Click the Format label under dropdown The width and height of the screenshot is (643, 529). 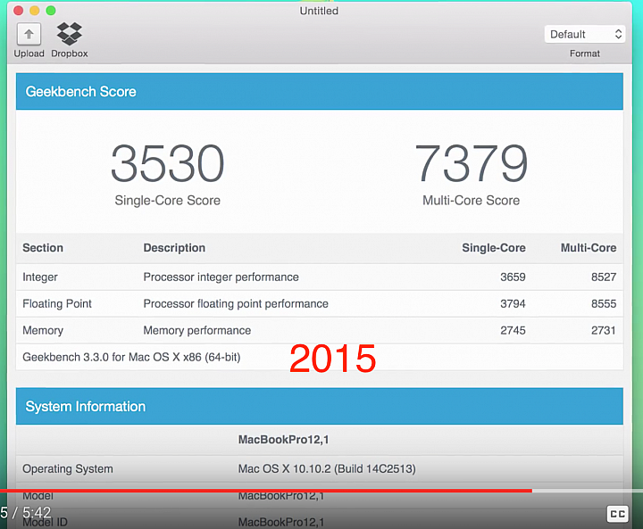tap(585, 54)
